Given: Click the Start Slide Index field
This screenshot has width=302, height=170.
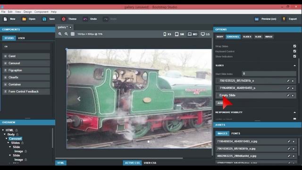Looking at the screenshot, I should pyautogui.click(x=269, y=74).
